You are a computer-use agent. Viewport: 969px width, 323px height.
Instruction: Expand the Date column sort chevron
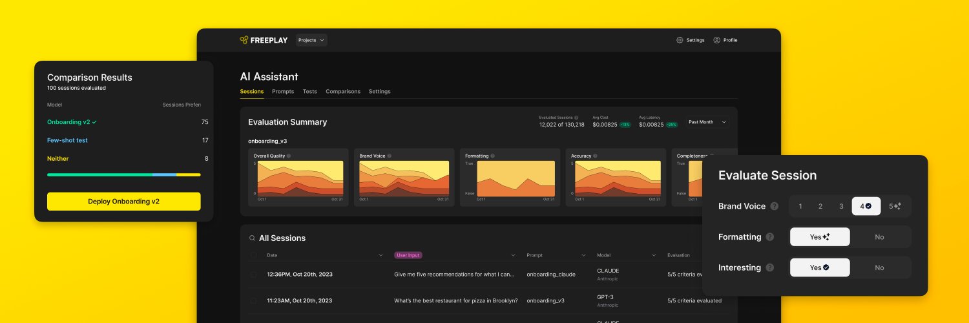click(380, 255)
